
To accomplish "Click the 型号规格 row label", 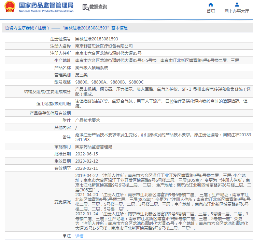I will (62, 82).
